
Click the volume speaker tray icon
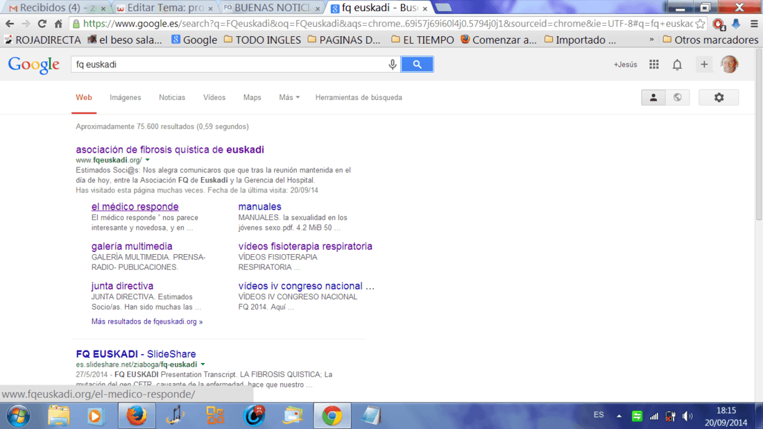pyautogui.click(x=687, y=417)
